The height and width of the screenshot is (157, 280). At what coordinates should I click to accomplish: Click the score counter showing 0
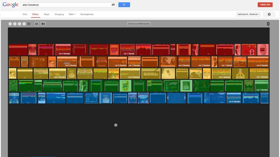pos(268,24)
